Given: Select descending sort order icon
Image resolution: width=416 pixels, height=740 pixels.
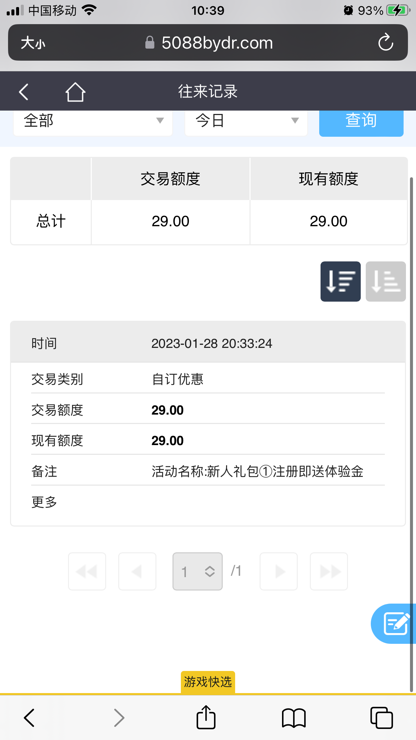Looking at the screenshot, I should (340, 282).
